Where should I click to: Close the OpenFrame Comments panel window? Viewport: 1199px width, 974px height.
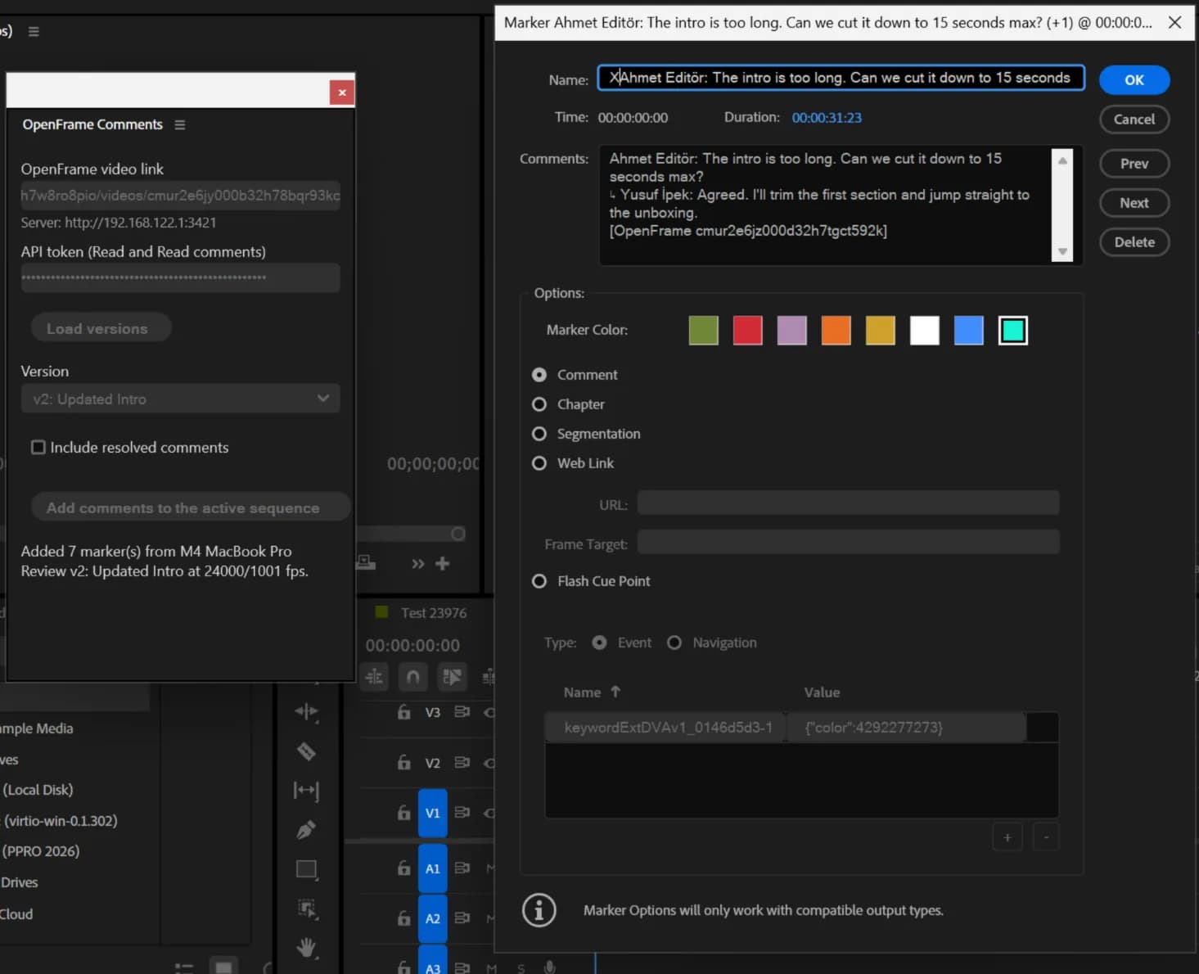coord(342,92)
